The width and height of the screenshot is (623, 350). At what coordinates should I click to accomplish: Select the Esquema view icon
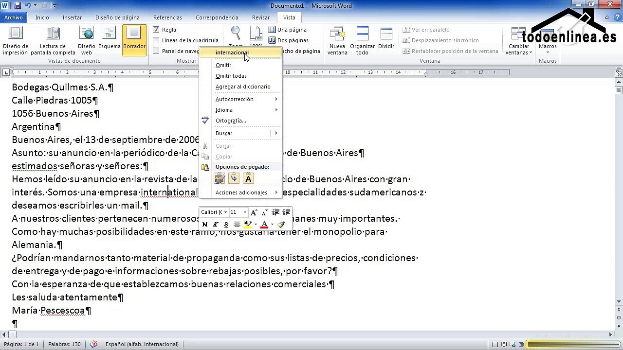click(109, 39)
